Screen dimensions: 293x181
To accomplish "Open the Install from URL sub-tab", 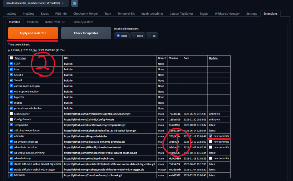I will (x=56, y=22).
